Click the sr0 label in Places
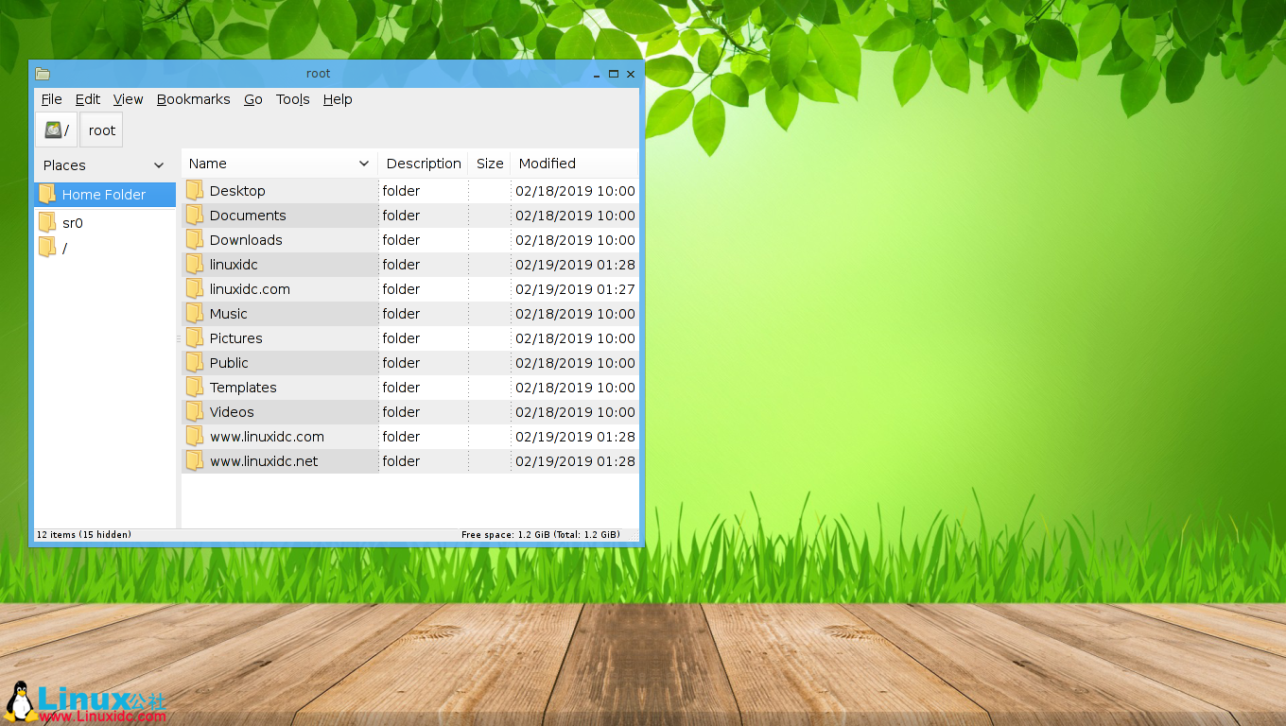Viewport: 1286px width, 726px height. pos(73,223)
